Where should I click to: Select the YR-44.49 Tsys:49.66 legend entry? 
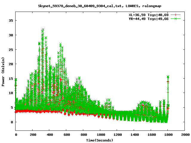pos(149,19)
